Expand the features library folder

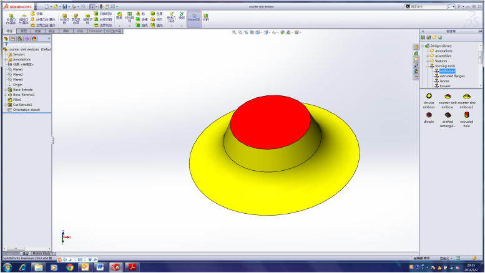click(428, 61)
